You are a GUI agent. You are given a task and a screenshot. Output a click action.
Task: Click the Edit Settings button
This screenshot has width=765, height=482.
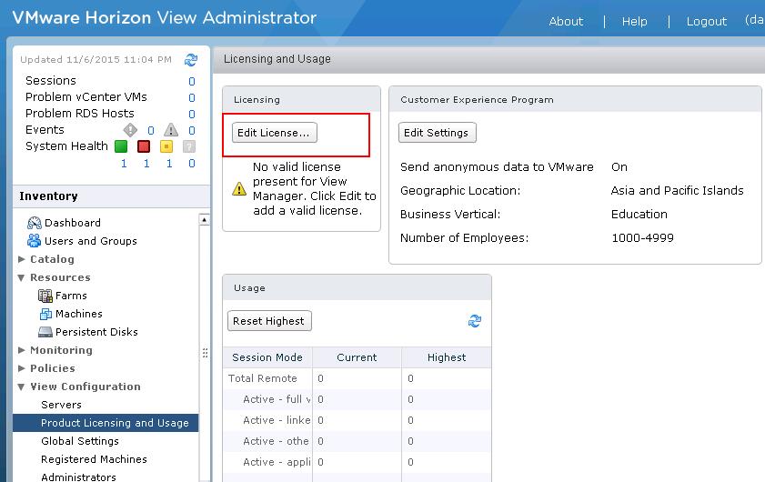(437, 133)
